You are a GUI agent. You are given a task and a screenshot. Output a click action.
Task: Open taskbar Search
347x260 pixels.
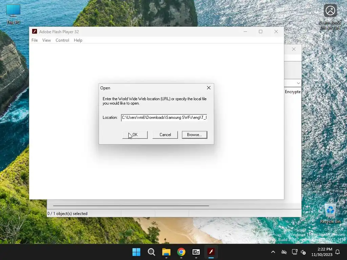pos(151,252)
